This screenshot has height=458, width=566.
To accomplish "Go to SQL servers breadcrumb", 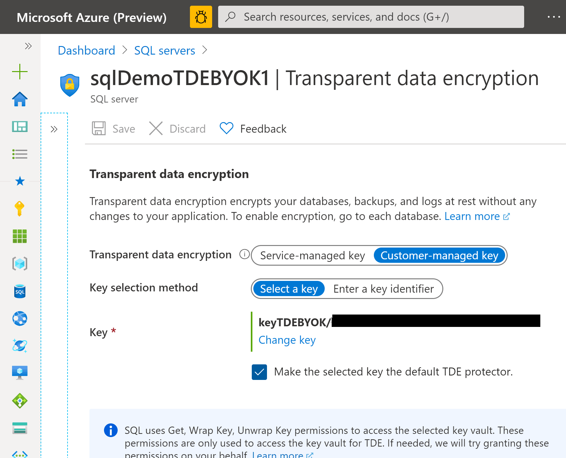I will pos(165,50).
